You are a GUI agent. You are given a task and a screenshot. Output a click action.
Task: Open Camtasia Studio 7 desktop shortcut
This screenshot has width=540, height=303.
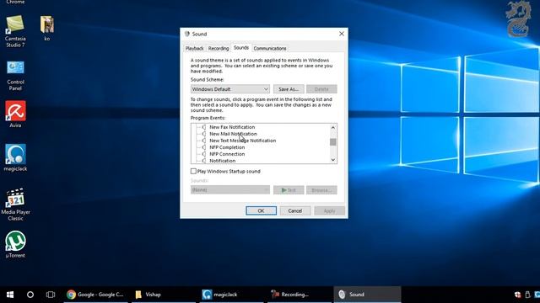pos(15,31)
